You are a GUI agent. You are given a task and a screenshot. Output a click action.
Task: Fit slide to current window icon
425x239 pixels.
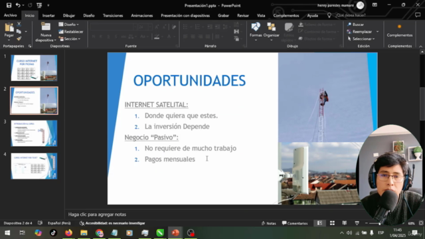(421, 223)
